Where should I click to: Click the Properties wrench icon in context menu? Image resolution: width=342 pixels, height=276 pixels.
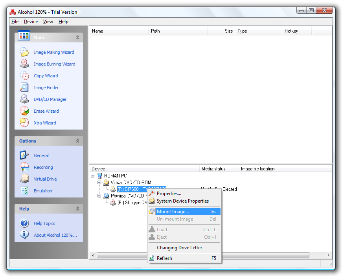point(152,194)
